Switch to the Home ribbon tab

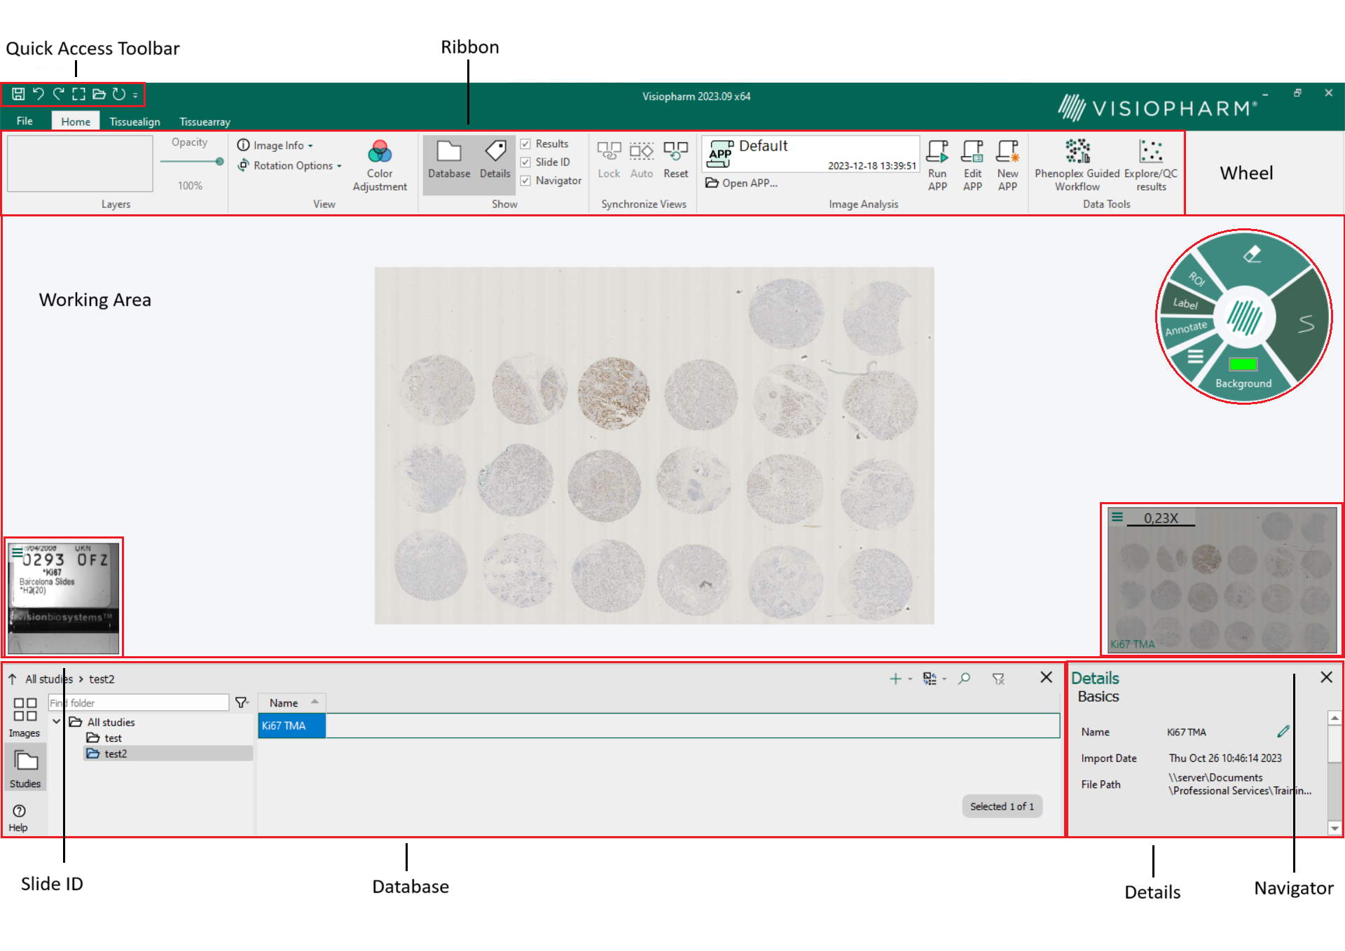76,121
